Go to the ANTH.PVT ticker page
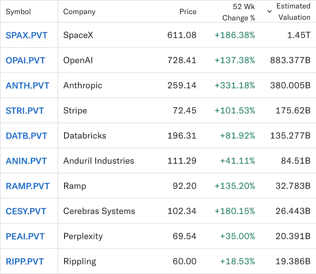Screen dimensions: 316x274 click(27, 86)
